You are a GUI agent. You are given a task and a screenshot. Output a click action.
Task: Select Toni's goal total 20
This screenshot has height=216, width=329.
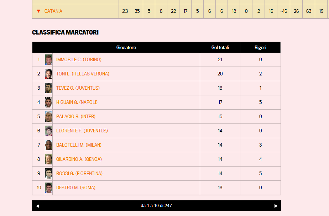tap(220, 74)
